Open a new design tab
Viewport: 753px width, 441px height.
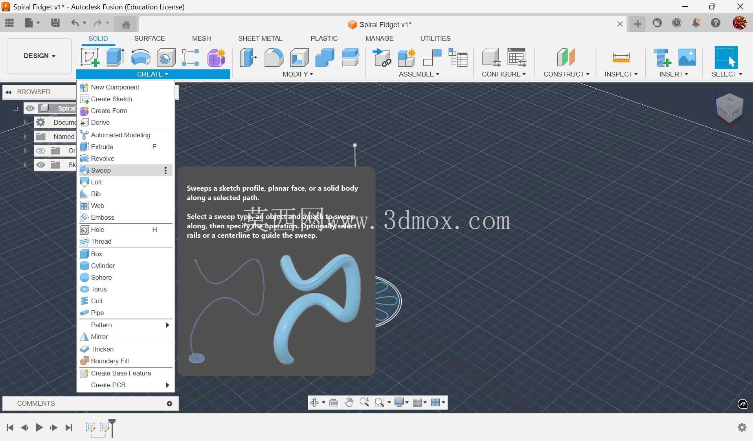tap(637, 24)
